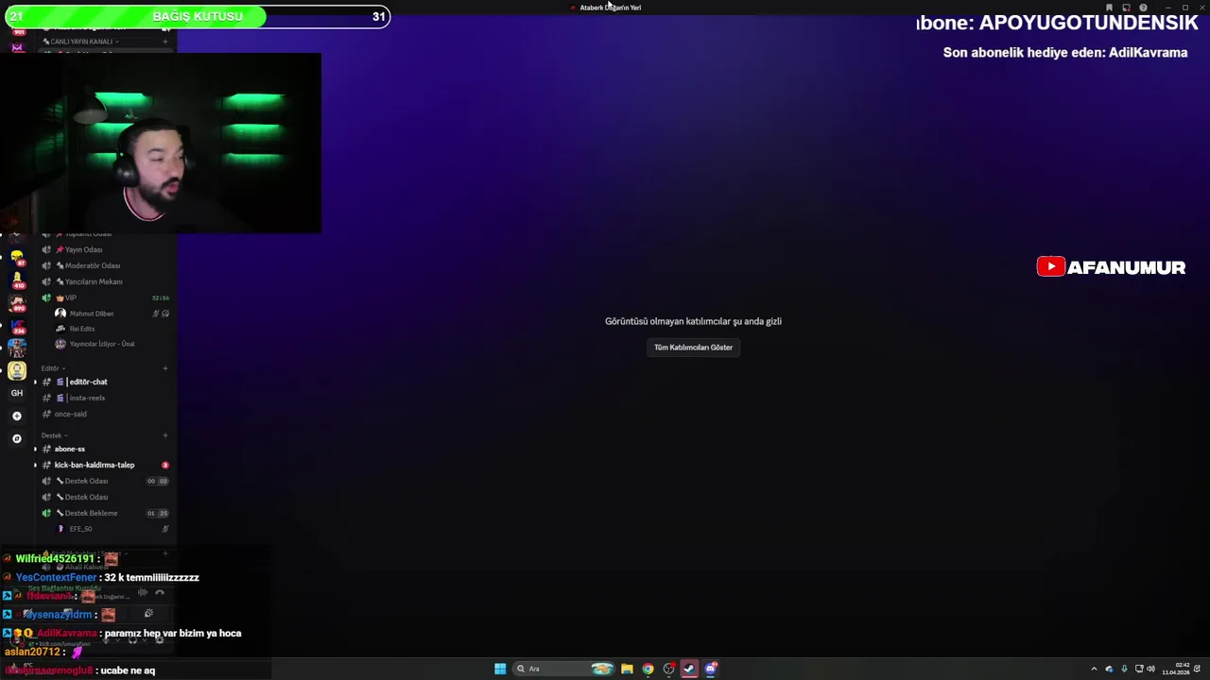The image size is (1210, 680).
Task: Open the notification center bell icon
Action: click(1198, 669)
